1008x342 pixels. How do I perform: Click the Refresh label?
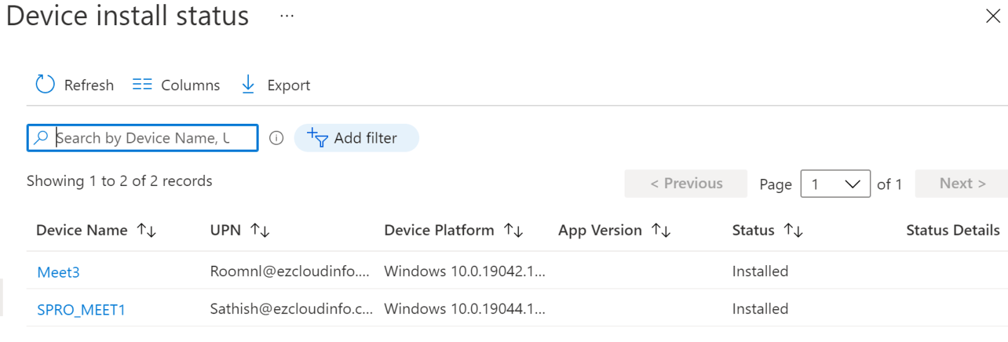pyautogui.click(x=89, y=85)
